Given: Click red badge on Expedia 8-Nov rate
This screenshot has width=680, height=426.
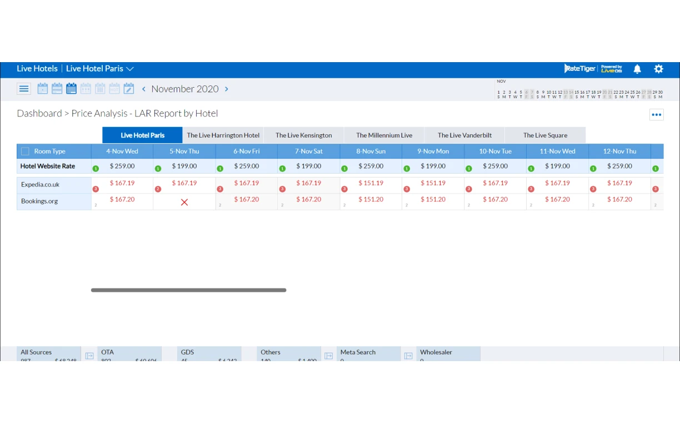Looking at the screenshot, I should [344, 189].
